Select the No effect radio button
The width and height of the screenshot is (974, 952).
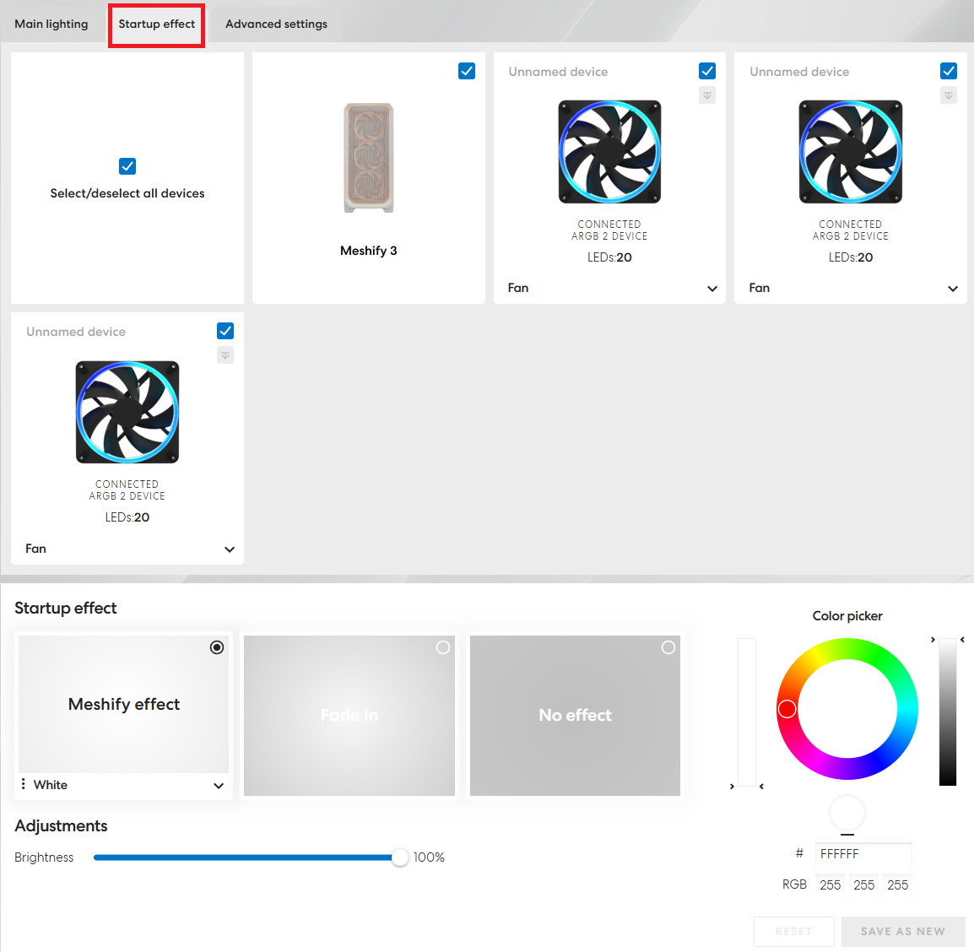[x=668, y=647]
